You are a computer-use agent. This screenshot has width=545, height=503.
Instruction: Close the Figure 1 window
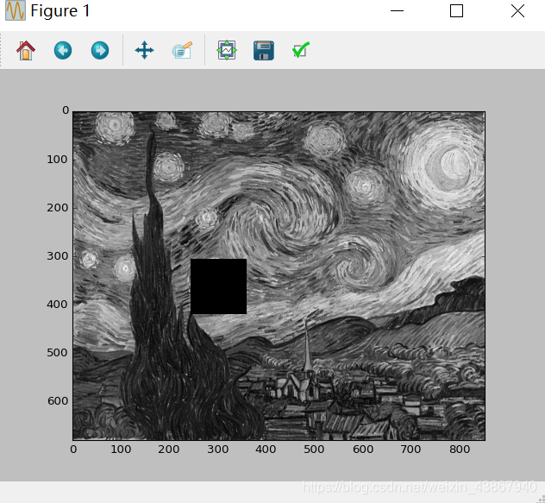pyautogui.click(x=517, y=10)
